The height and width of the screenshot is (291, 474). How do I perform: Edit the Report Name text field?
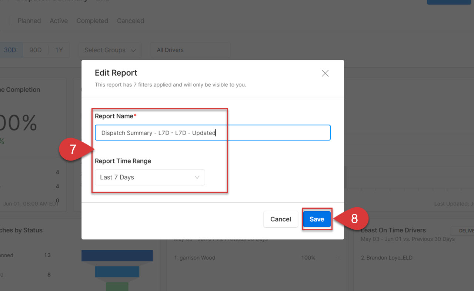point(213,133)
